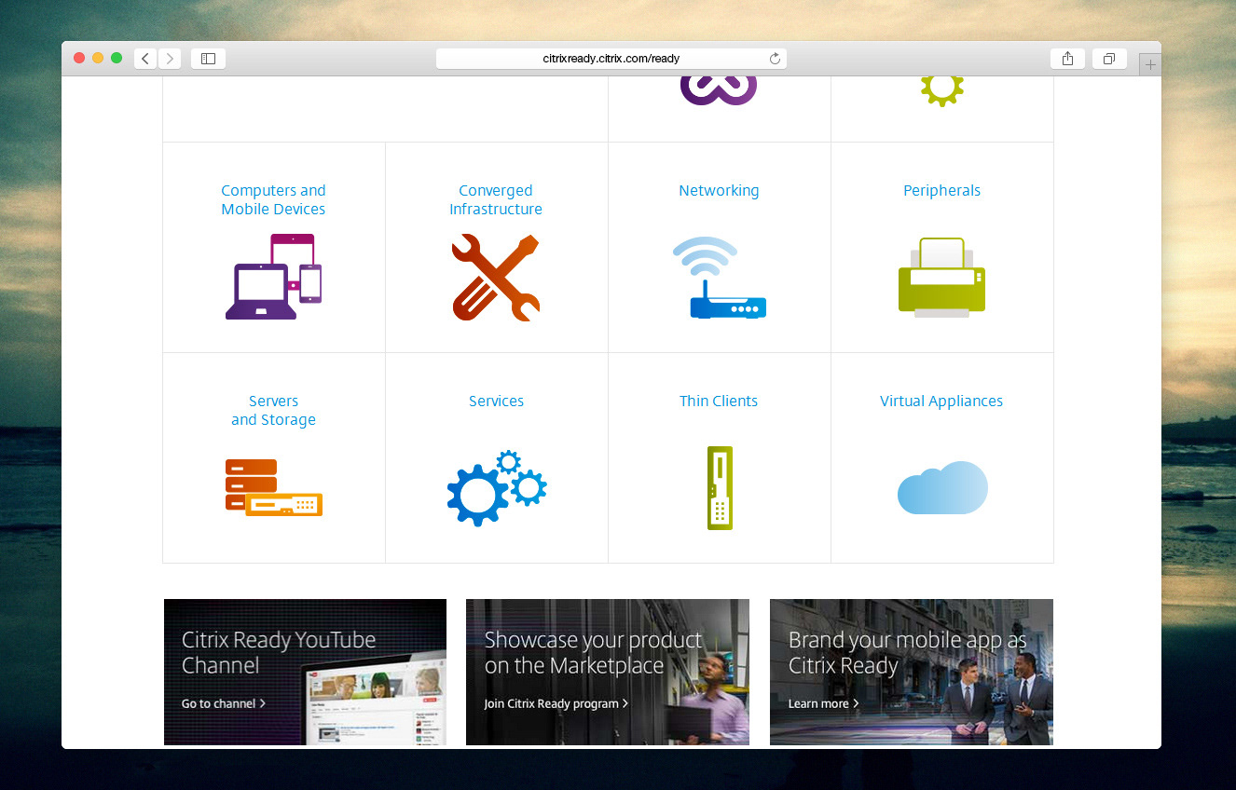Click the purple infinity-shaped category icon
The image size is (1236, 790).
click(x=719, y=90)
